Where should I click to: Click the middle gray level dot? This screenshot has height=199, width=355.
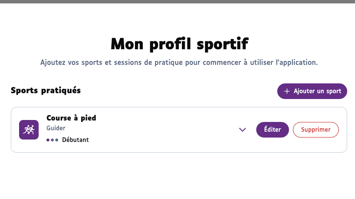(52, 140)
